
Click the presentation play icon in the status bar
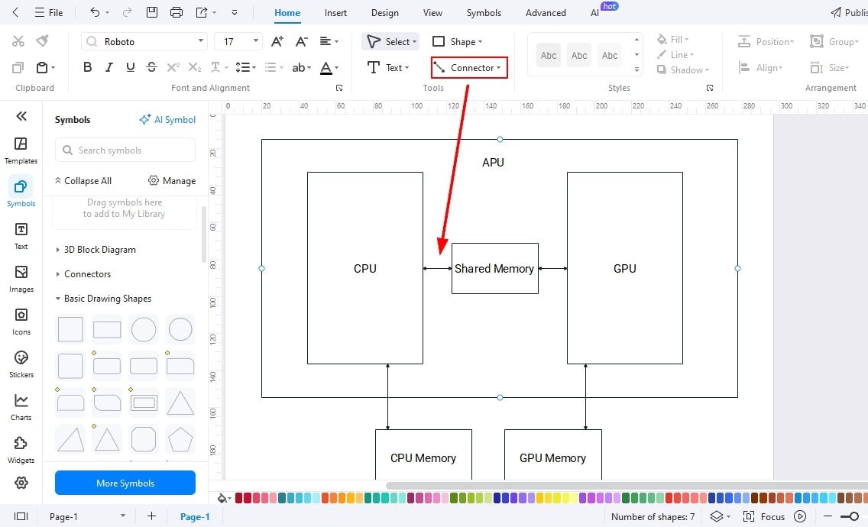click(800, 516)
